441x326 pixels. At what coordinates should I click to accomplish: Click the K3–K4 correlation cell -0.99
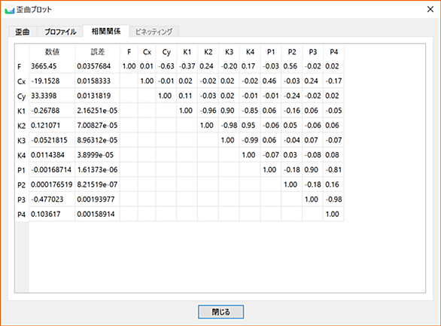click(250, 140)
